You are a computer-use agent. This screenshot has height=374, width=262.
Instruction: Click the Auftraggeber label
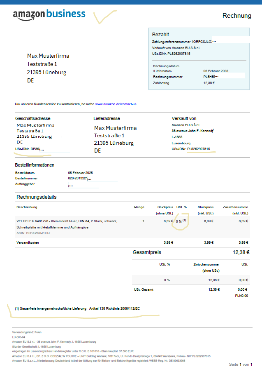coord(25,184)
